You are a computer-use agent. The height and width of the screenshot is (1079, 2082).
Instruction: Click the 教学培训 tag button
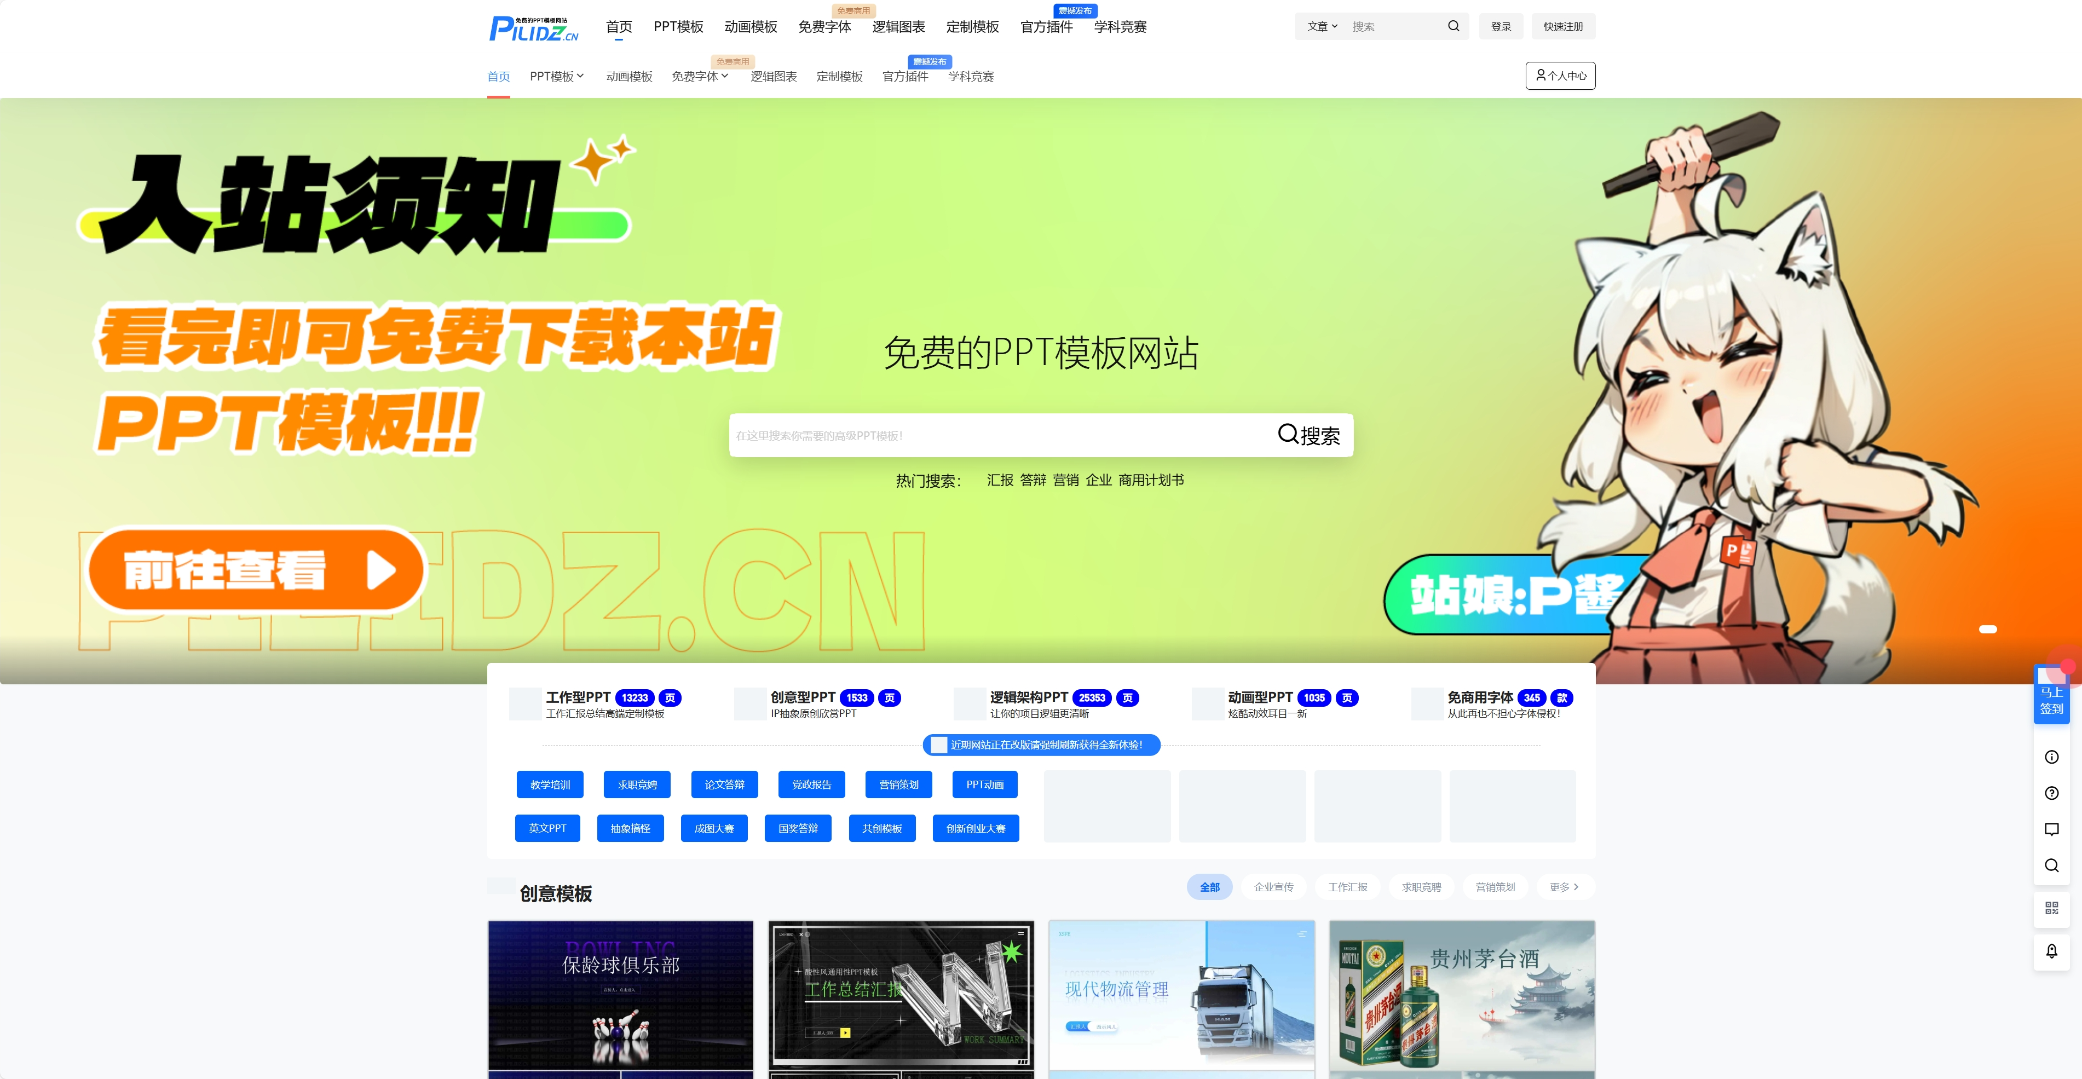[550, 784]
